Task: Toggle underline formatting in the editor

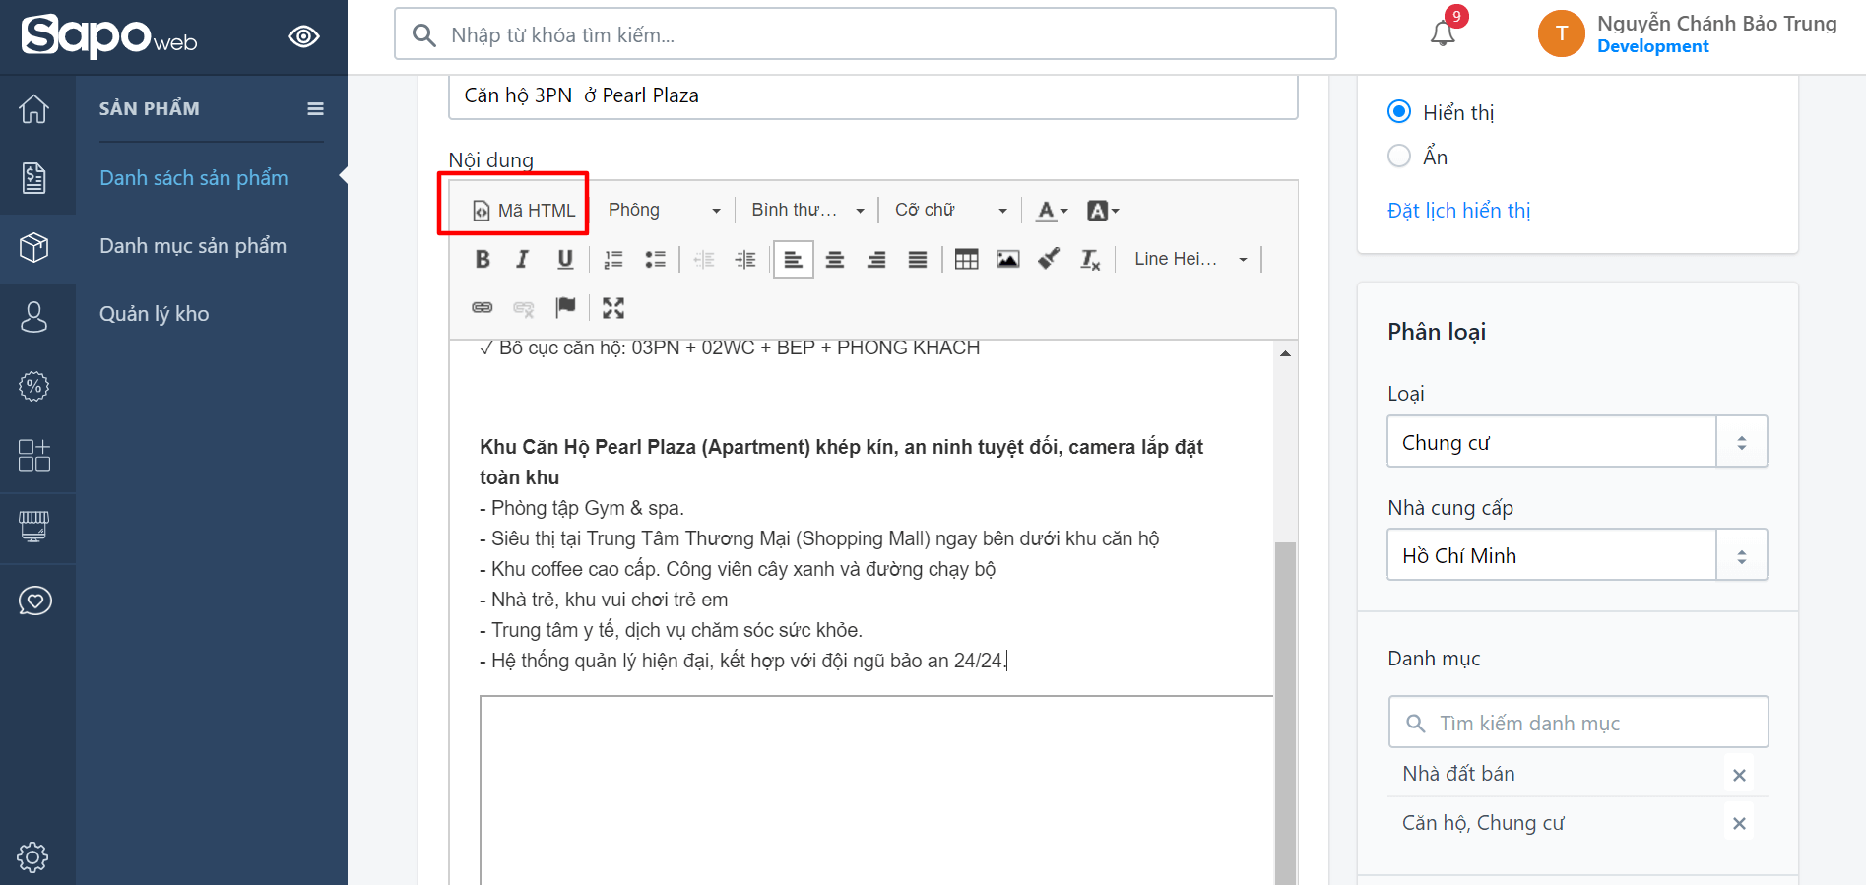Action: [565, 259]
